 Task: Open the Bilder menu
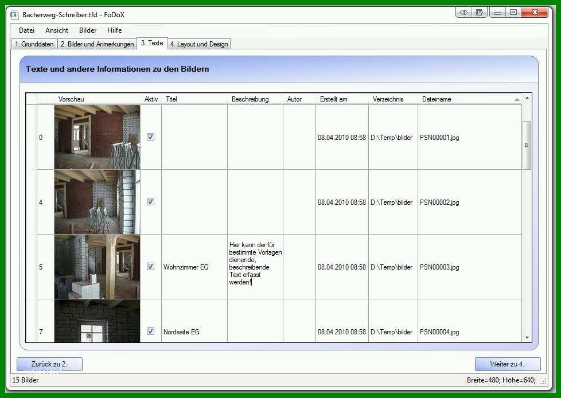pyautogui.click(x=88, y=30)
